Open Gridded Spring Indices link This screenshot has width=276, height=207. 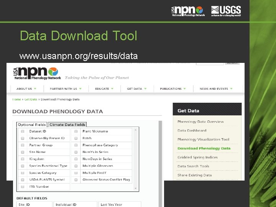(x=197, y=158)
